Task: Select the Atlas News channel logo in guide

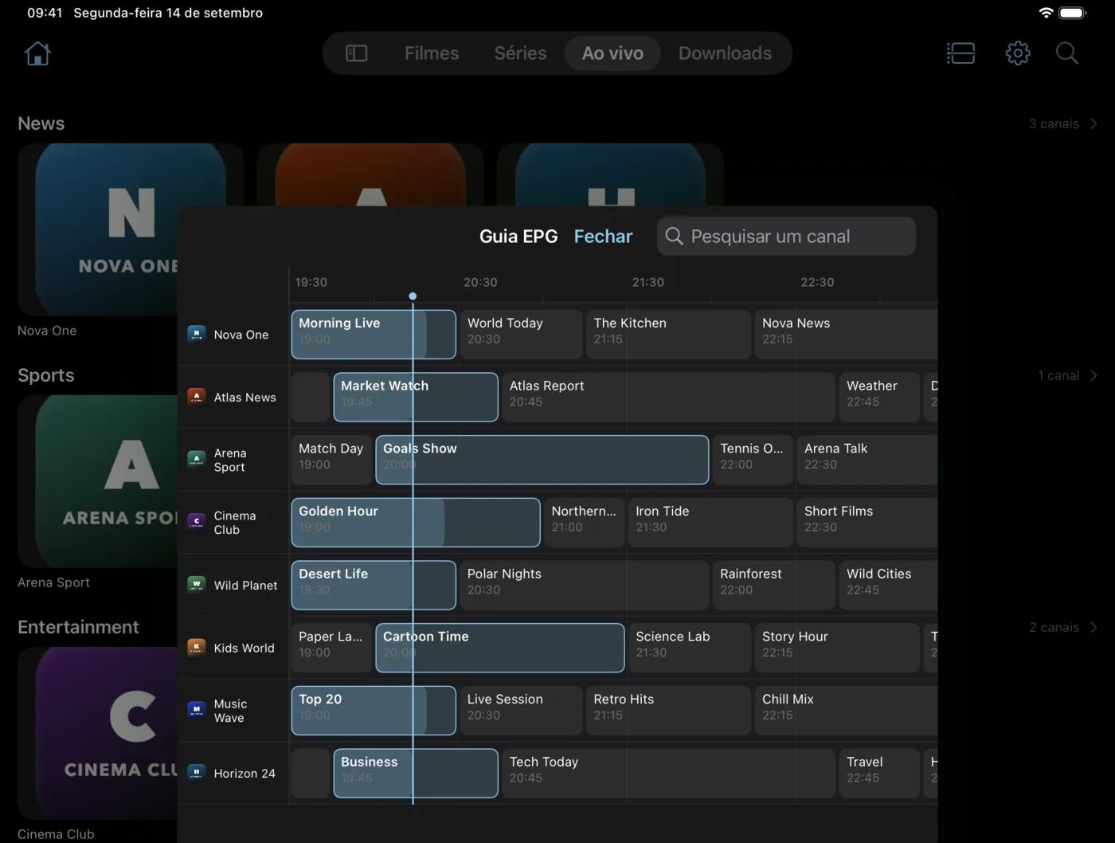Action: pyautogui.click(x=196, y=397)
